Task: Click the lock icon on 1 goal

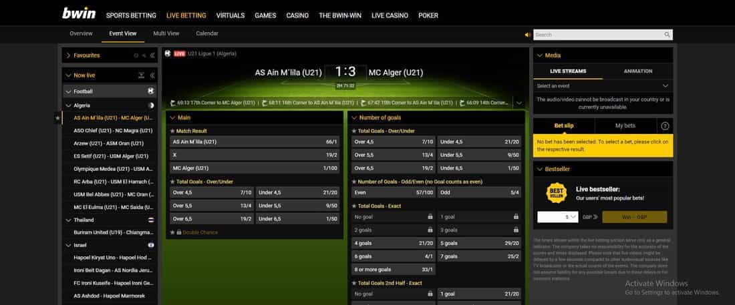Action: (516, 217)
